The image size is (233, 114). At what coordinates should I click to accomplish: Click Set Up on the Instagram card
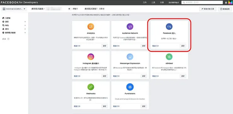pyautogui.click(x=105, y=76)
